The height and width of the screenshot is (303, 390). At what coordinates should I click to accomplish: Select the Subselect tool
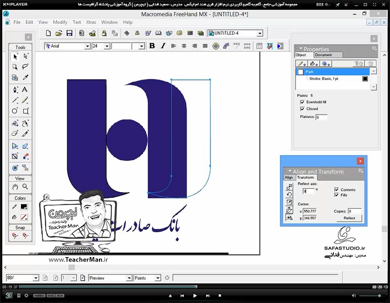(25, 56)
